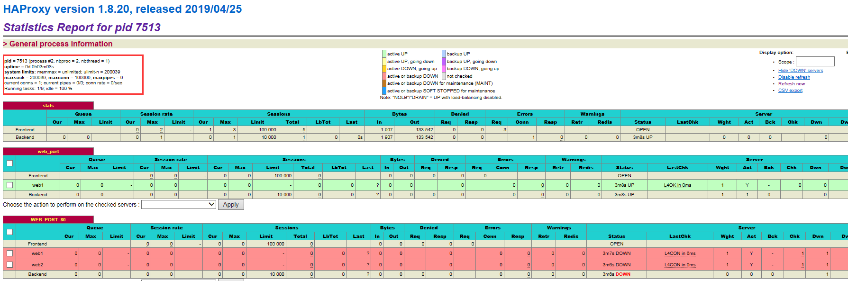Click the 'backup UP' legend swatch

click(x=444, y=54)
